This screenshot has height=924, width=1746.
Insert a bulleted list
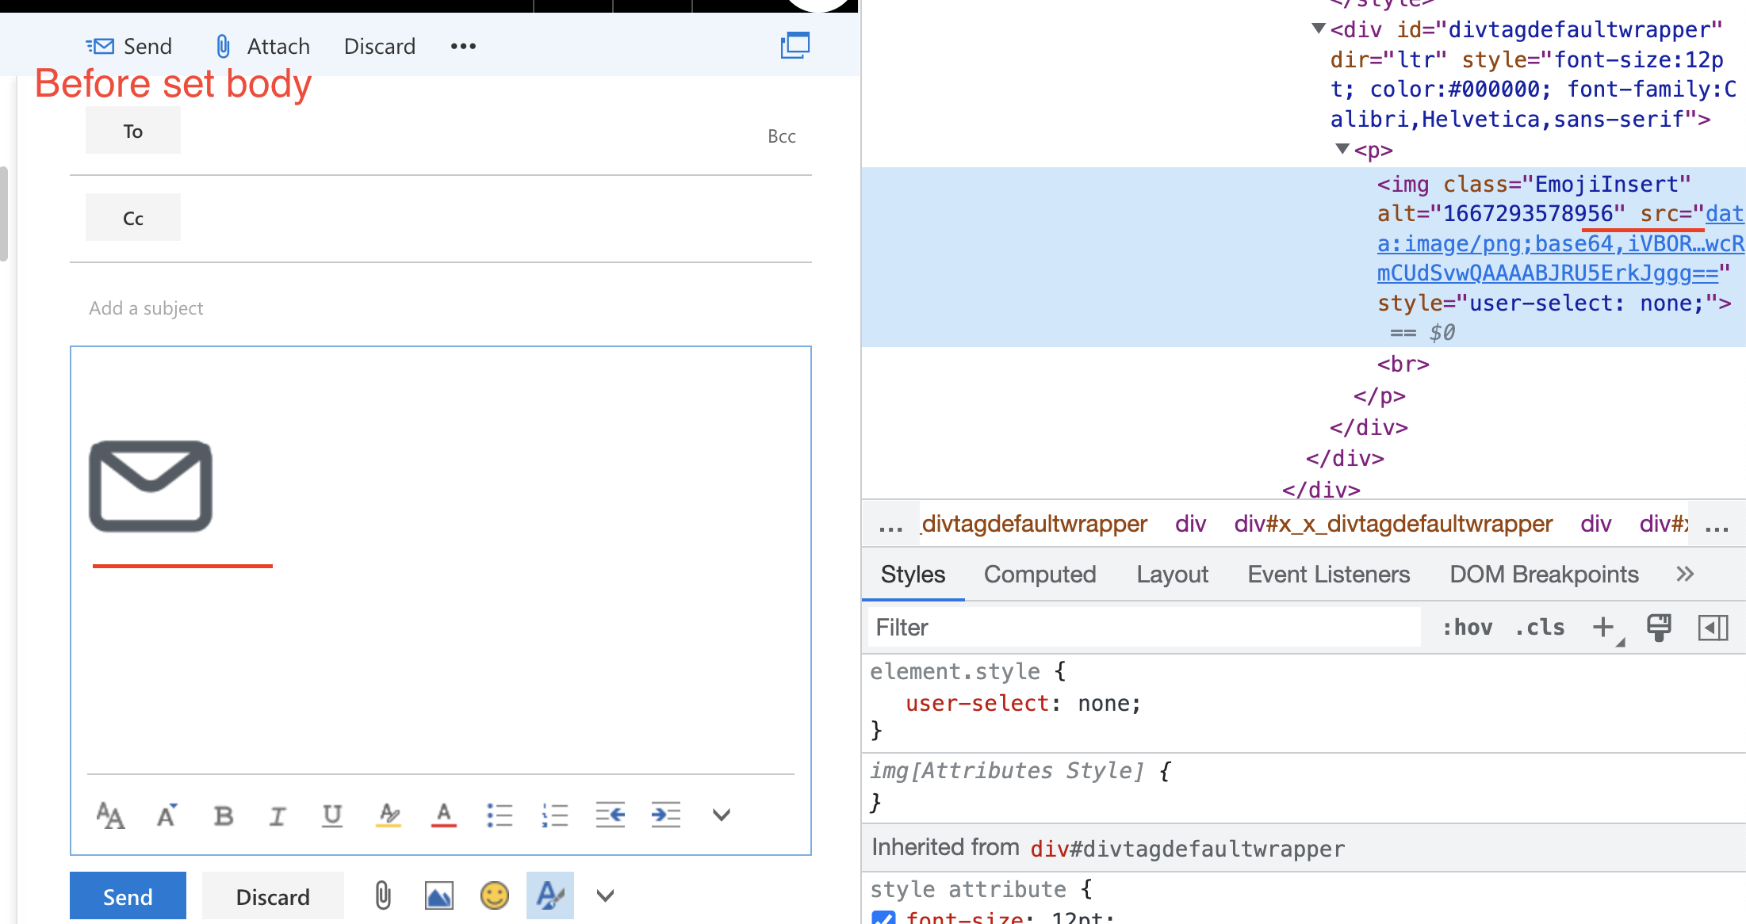coord(500,815)
